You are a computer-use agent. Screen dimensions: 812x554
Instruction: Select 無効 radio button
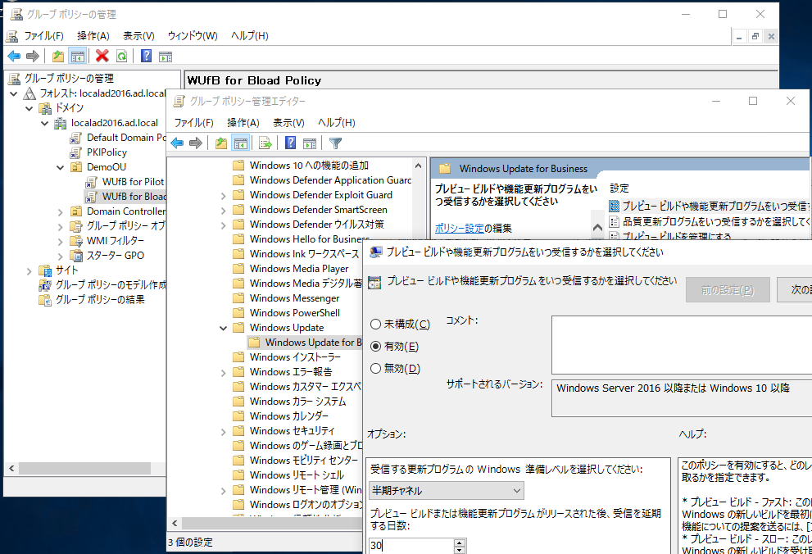[375, 369]
